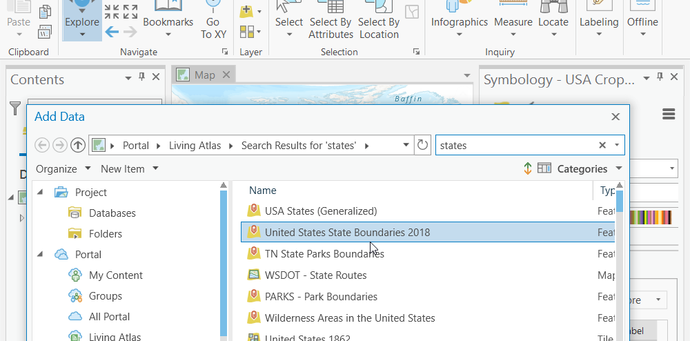The width and height of the screenshot is (690, 341).
Task: Launch Navigate group options dialog
Action: (x=225, y=52)
